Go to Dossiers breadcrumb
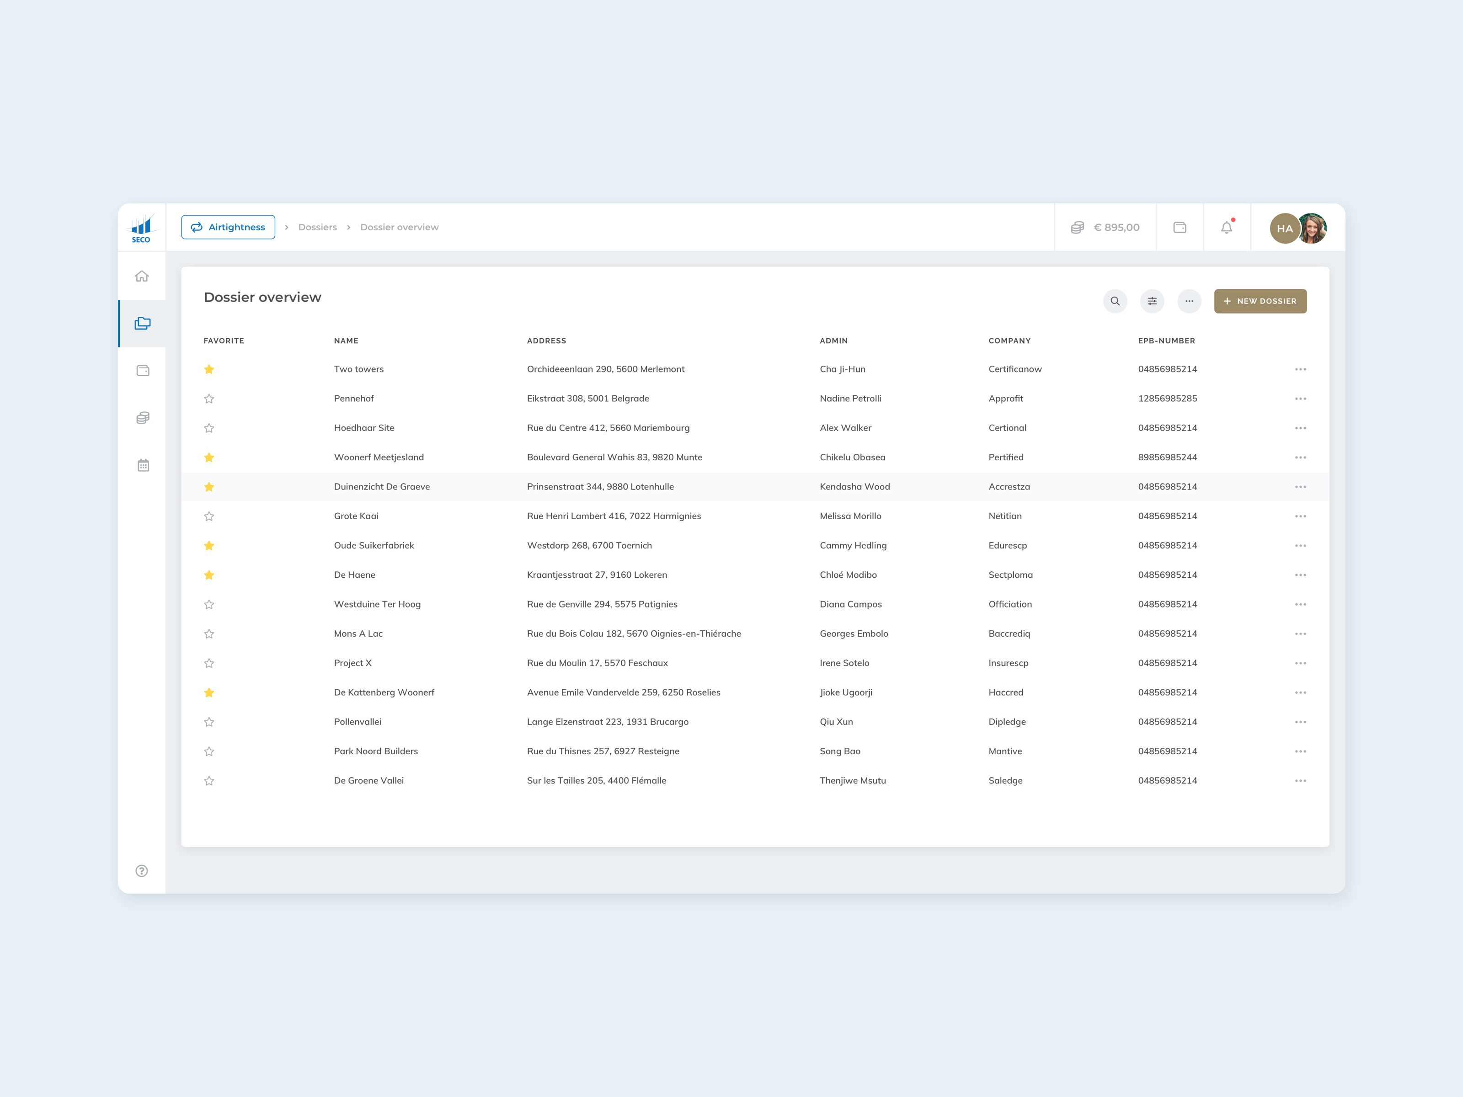1463x1097 pixels. click(x=317, y=227)
